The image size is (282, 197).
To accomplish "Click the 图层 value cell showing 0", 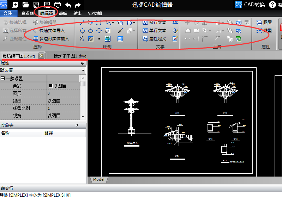I will [x=63, y=93].
